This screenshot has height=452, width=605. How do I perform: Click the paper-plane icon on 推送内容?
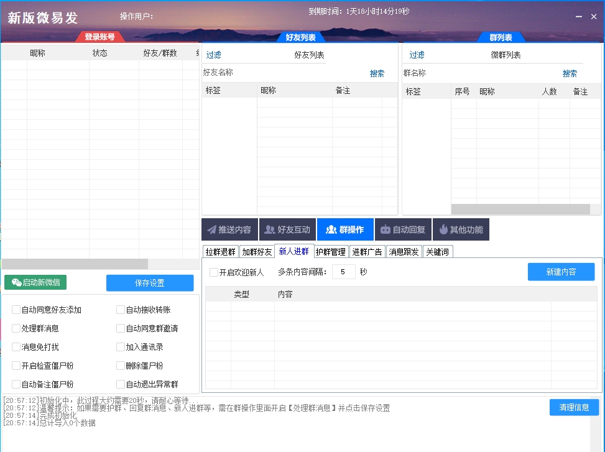coord(211,230)
